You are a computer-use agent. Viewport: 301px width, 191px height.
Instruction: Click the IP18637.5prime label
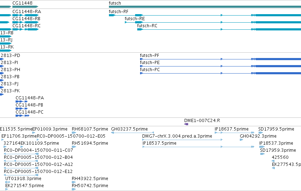point(232,129)
